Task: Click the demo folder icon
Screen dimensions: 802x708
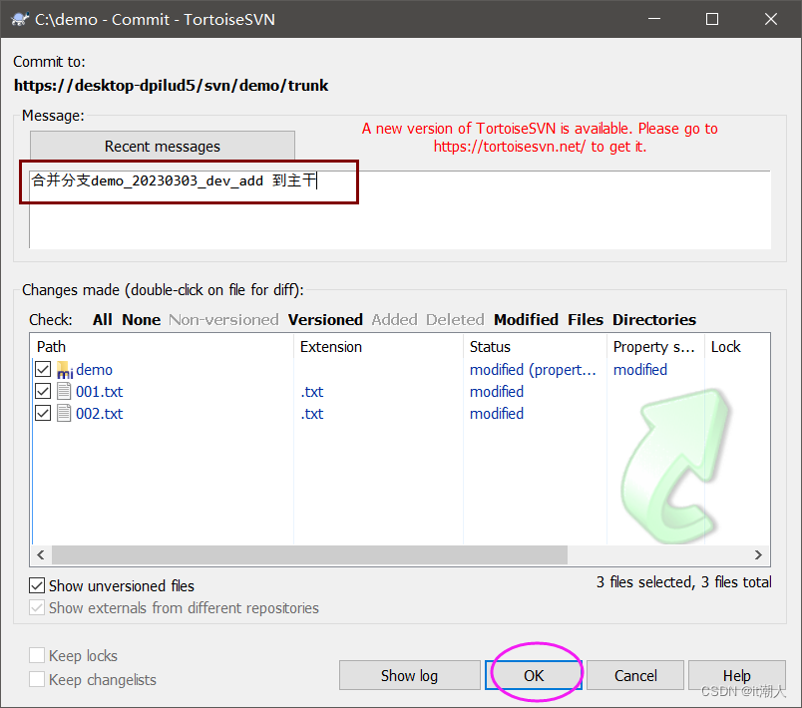Action: [x=65, y=370]
